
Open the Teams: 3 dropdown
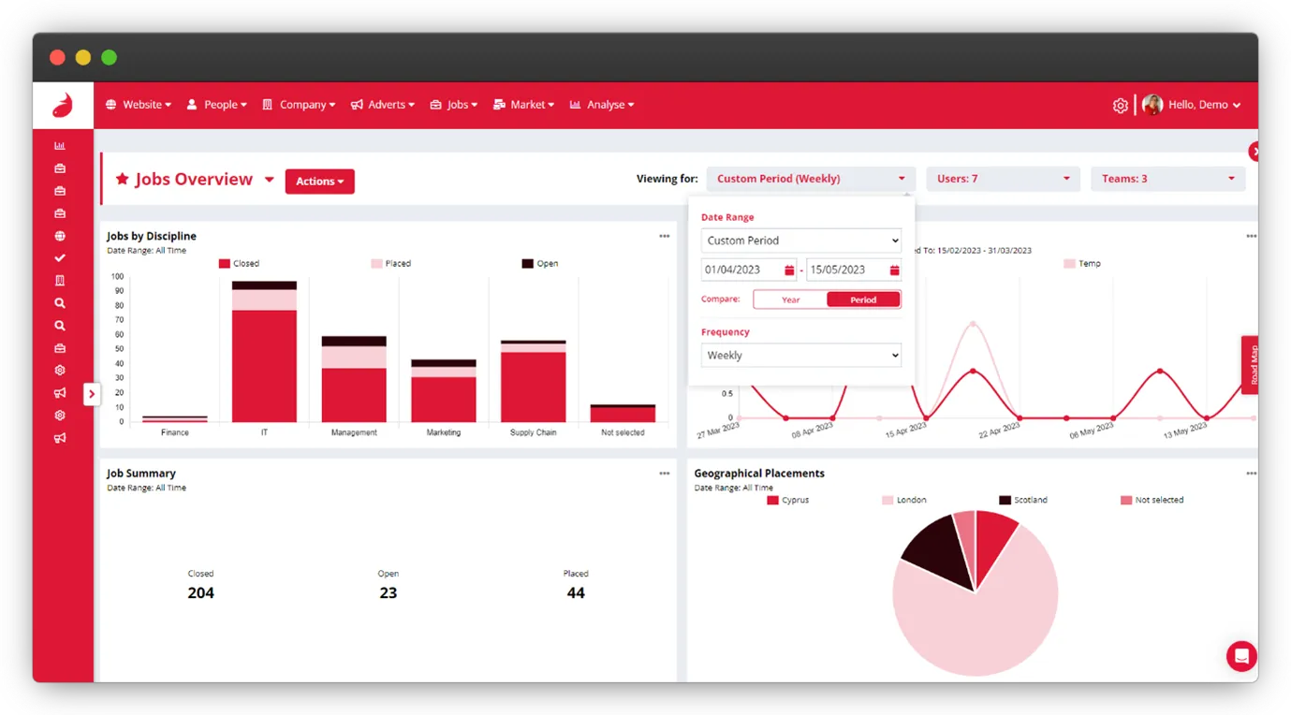click(1167, 178)
